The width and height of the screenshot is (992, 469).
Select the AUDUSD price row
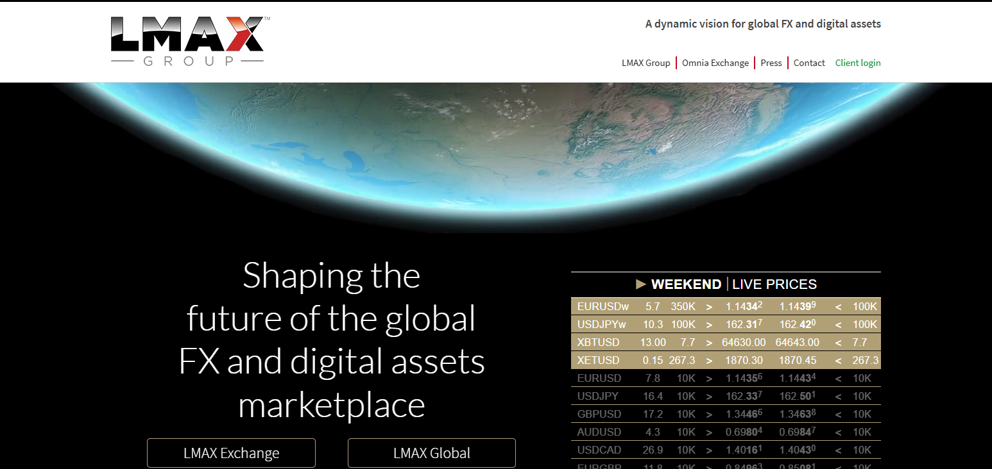(726, 432)
